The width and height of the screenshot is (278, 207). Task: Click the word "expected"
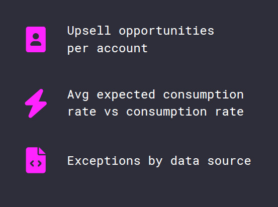(126, 95)
